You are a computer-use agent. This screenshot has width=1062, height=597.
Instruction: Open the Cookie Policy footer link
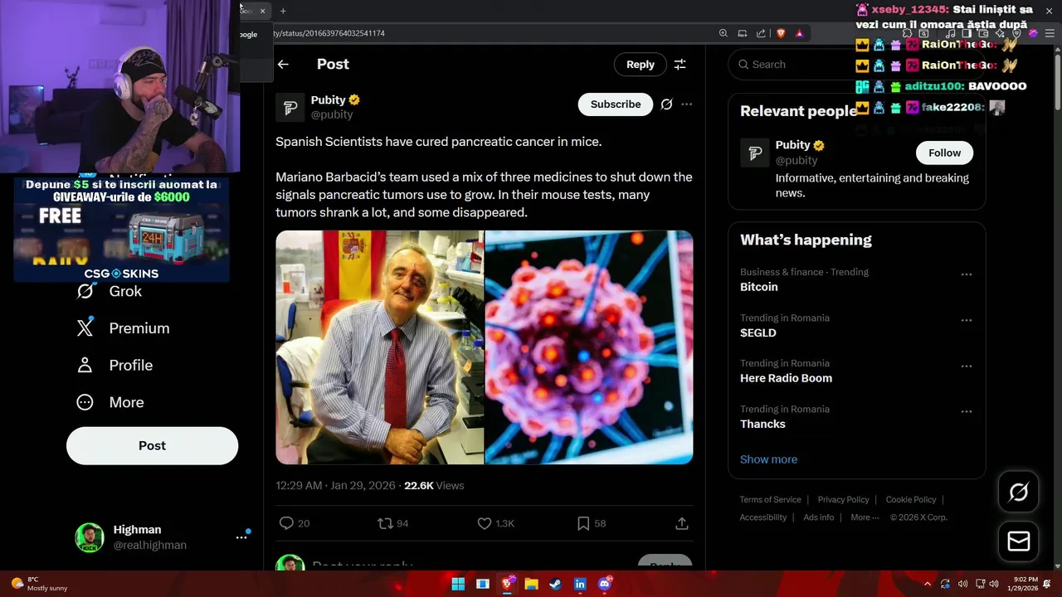(911, 499)
